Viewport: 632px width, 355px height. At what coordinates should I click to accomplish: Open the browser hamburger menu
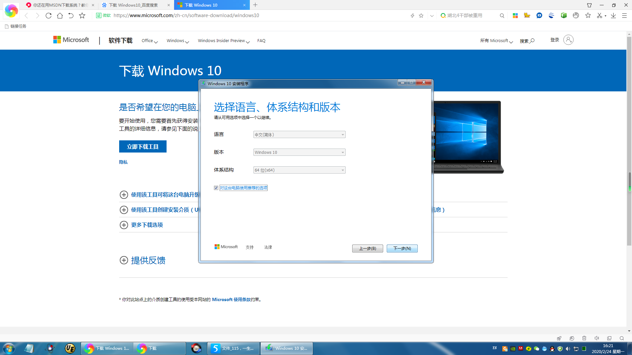(624, 15)
